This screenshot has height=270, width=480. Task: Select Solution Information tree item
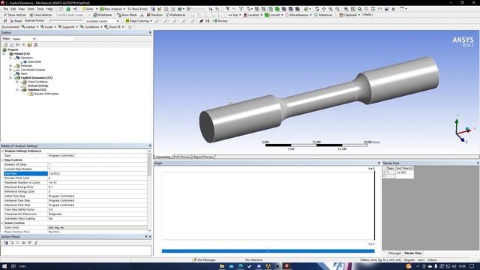[x=46, y=94]
